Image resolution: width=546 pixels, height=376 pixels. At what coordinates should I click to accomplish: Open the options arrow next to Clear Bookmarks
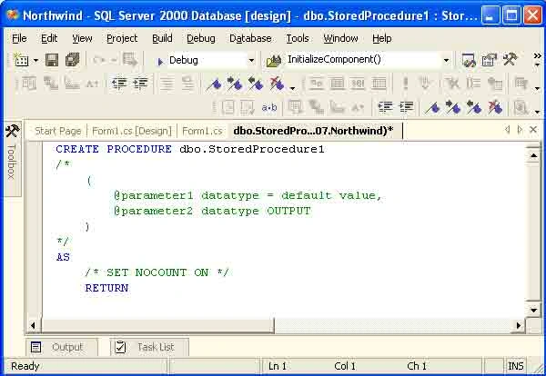(293, 88)
